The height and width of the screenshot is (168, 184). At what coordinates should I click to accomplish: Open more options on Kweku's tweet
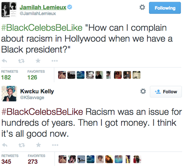55,145
